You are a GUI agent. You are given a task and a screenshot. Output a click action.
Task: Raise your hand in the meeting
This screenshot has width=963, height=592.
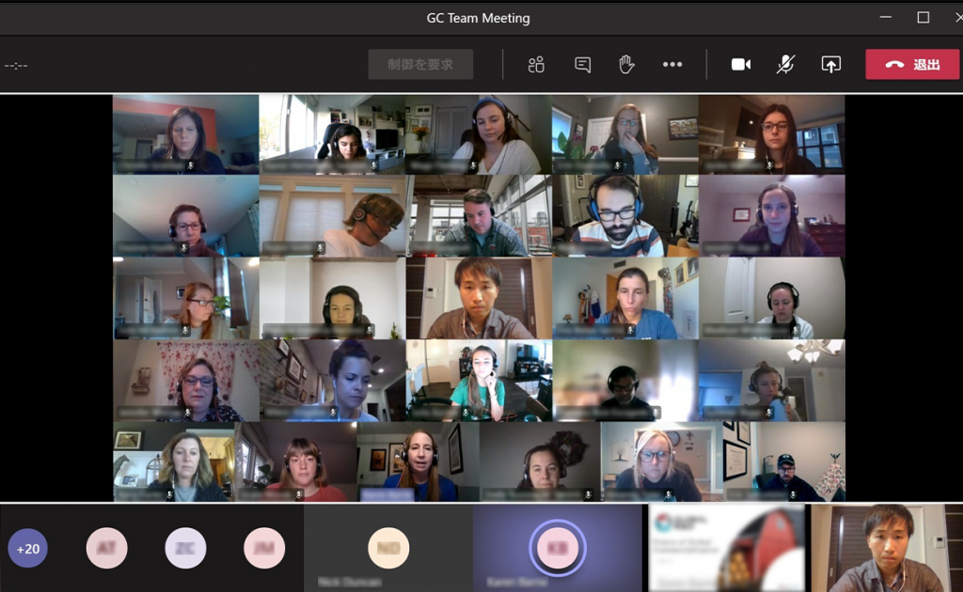click(x=626, y=64)
